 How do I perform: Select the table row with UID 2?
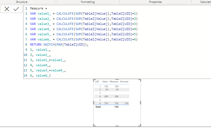pyautogui.click(x=112, y=90)
